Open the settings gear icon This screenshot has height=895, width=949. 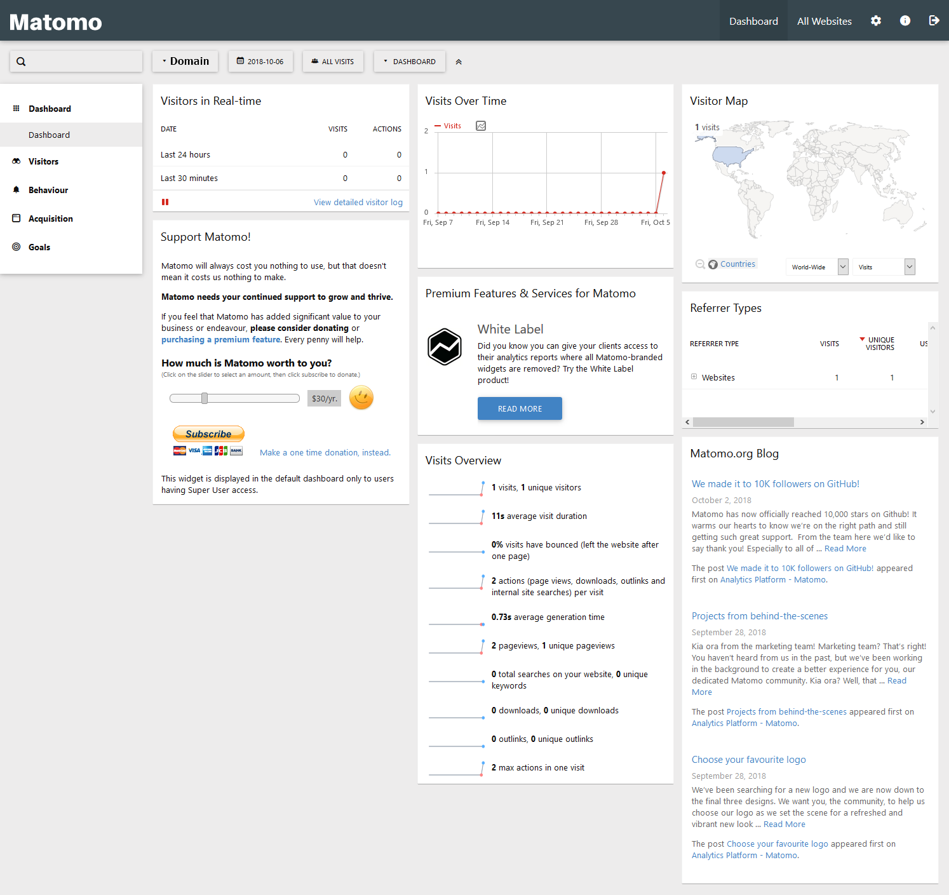(876, 21)
